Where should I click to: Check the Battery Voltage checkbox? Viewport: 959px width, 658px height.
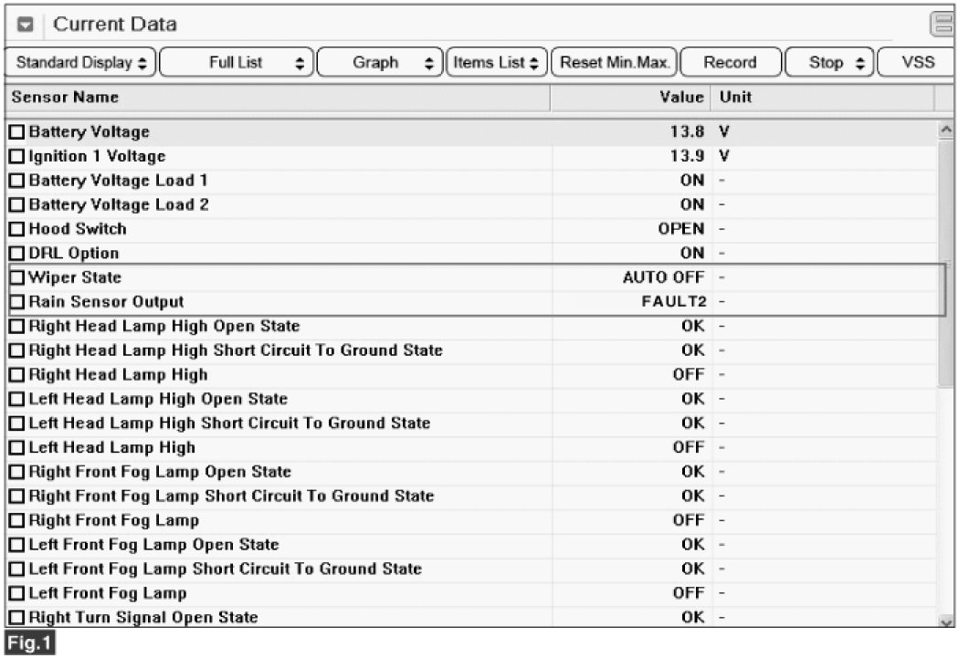17,132
